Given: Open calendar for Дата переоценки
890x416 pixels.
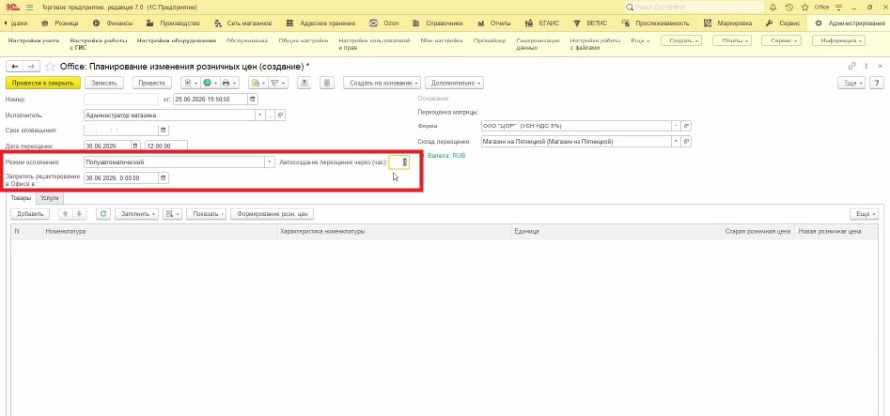Looking at the screenshot, I should 135,146.
